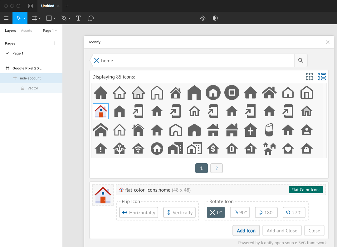Select the Comment tool
Viewport: 337px width, 247px height.
click(x=91, y=18)
